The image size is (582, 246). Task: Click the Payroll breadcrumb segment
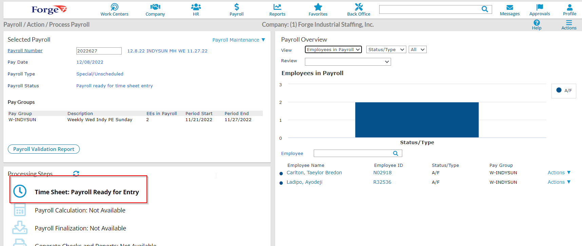pyautogui.click(x=13, y=24)
